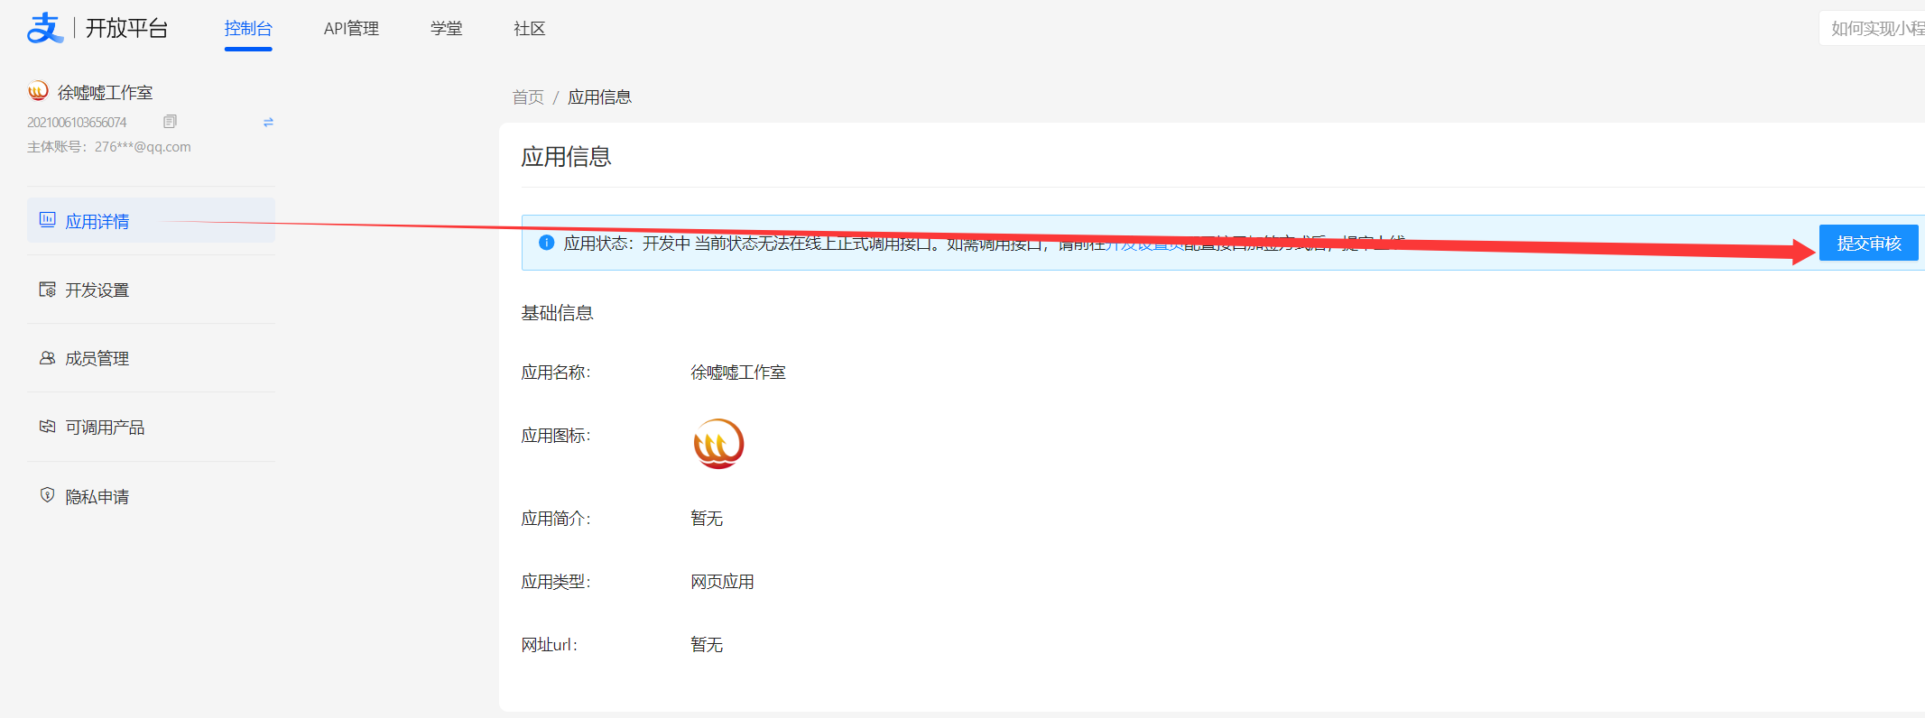Click the 首页 breadcrumb link
This screenshot has height=718, width=1925.
coord(528,97)
